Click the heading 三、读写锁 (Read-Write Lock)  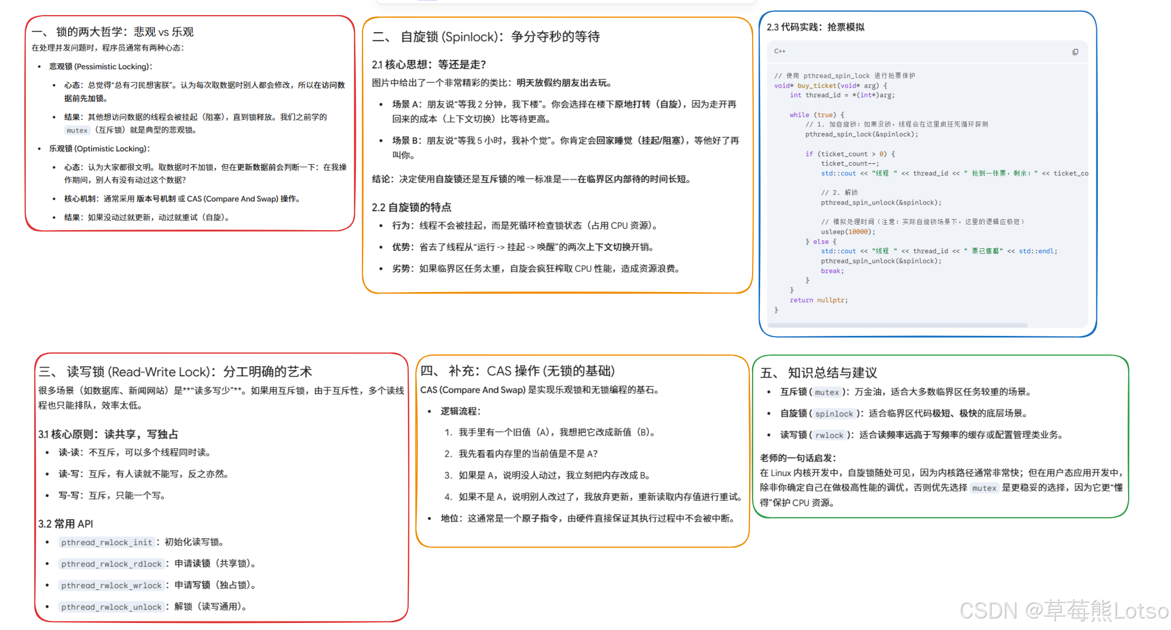(175, 372)
